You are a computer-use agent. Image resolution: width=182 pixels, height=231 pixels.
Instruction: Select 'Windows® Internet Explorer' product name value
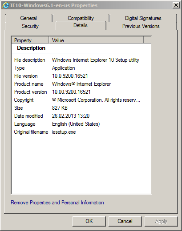tap(81, 84)
